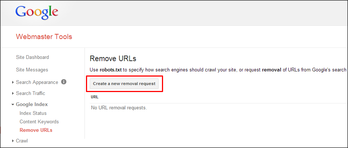
Task: Expand the Search Traffic arrow
Action: point(13,94)
